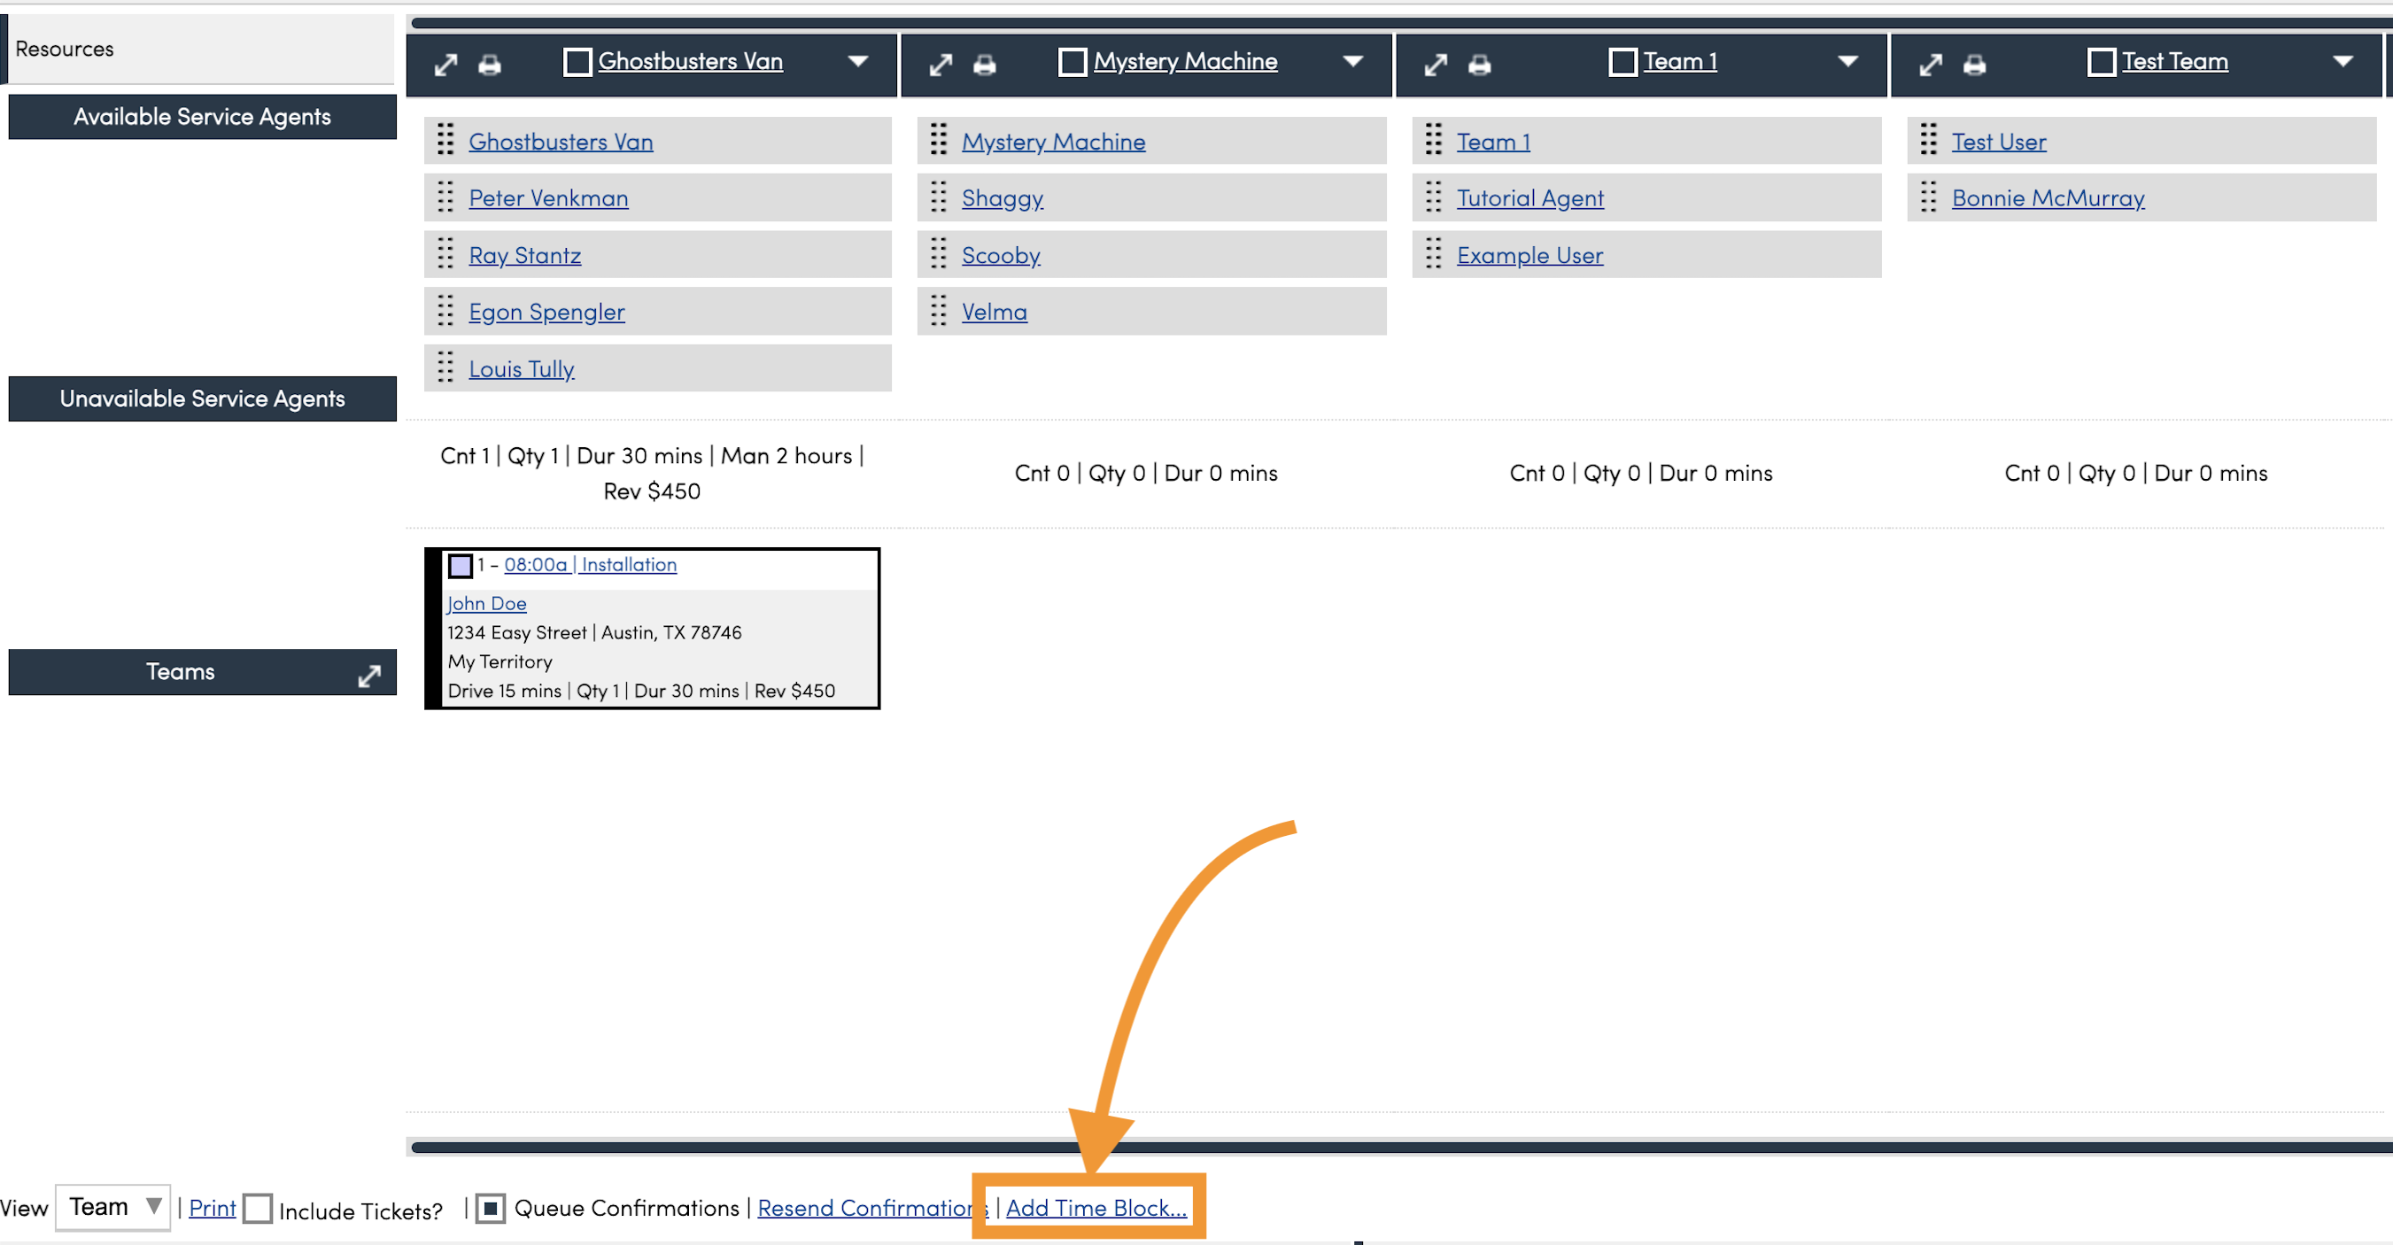Click the Team 1 printer icon

[x=1480, y=64]
